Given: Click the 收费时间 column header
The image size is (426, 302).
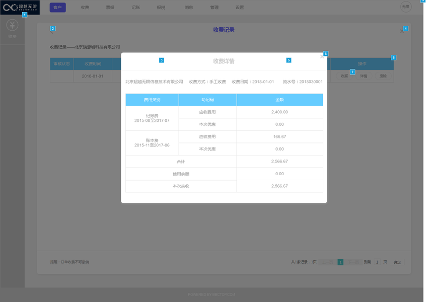Looking at the screenshot, I should coord(93,64).
